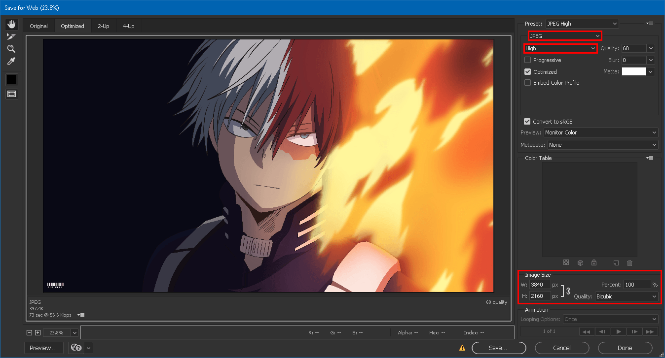The height and width of the screenshot is (358, 665).
Task: Click the shift to web palette cube icon
Action: [x=580, y=263]
